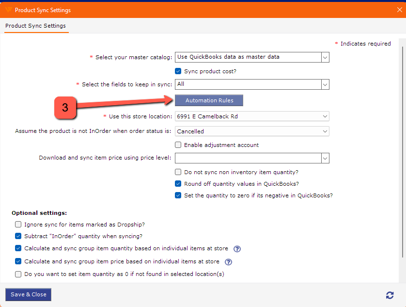Open the Cancelled order status dropdown
The height and width of the screenshot is (307, 406).
pos(252,131)
